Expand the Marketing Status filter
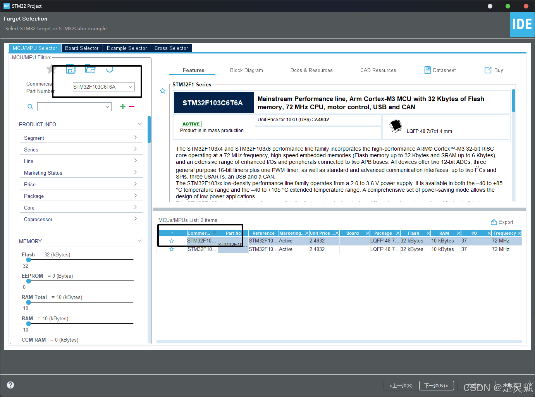535x397 pixels. point(135,172)
